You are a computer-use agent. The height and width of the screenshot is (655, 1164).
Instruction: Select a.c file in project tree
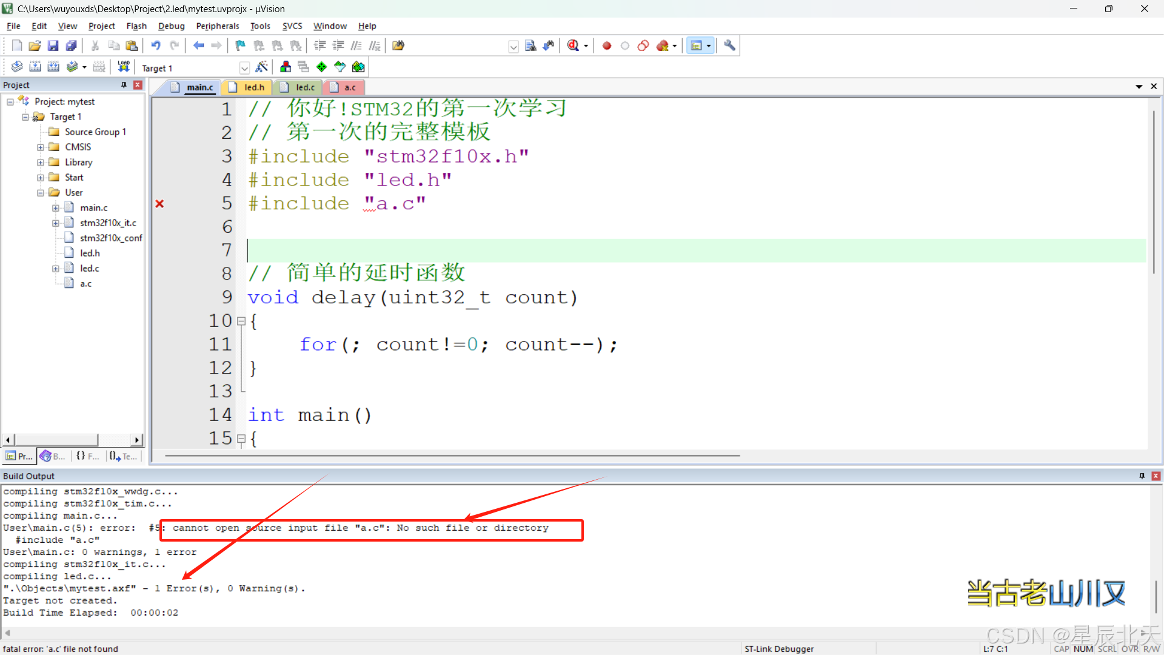[85, 283]
